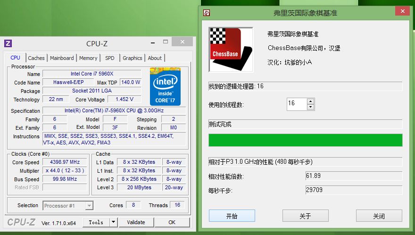The height and width of the screenshot is (235, 415).
Task: Click the Intel Core i7 logo badge
Action: 165,87
